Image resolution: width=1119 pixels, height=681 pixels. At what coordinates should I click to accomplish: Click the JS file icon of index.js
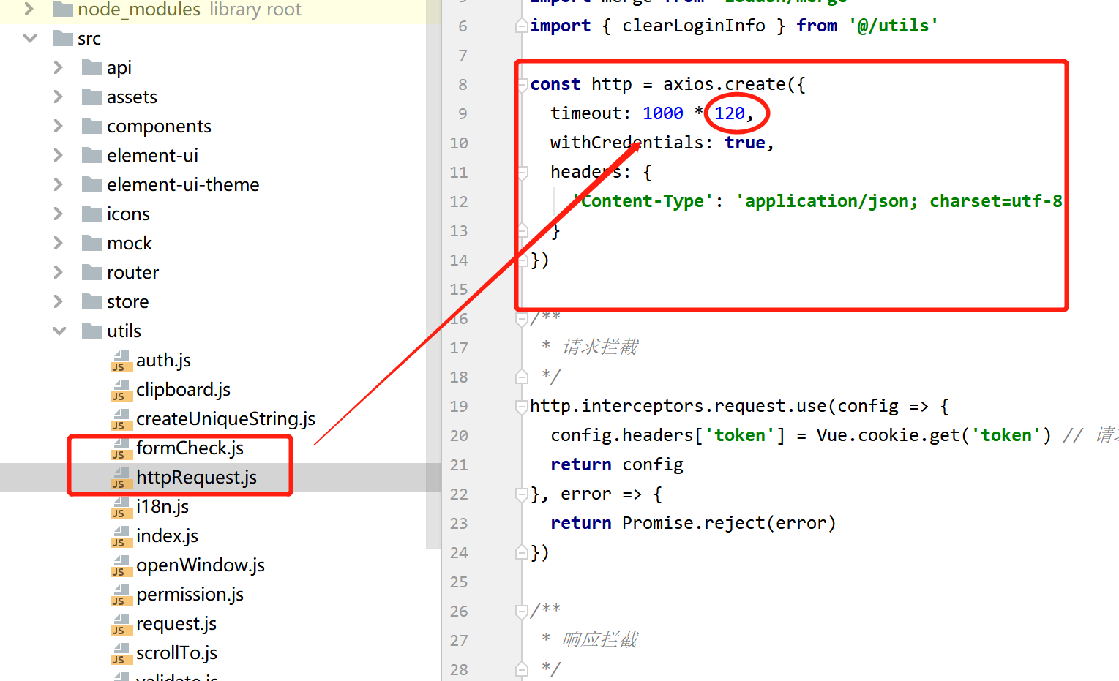121,536
